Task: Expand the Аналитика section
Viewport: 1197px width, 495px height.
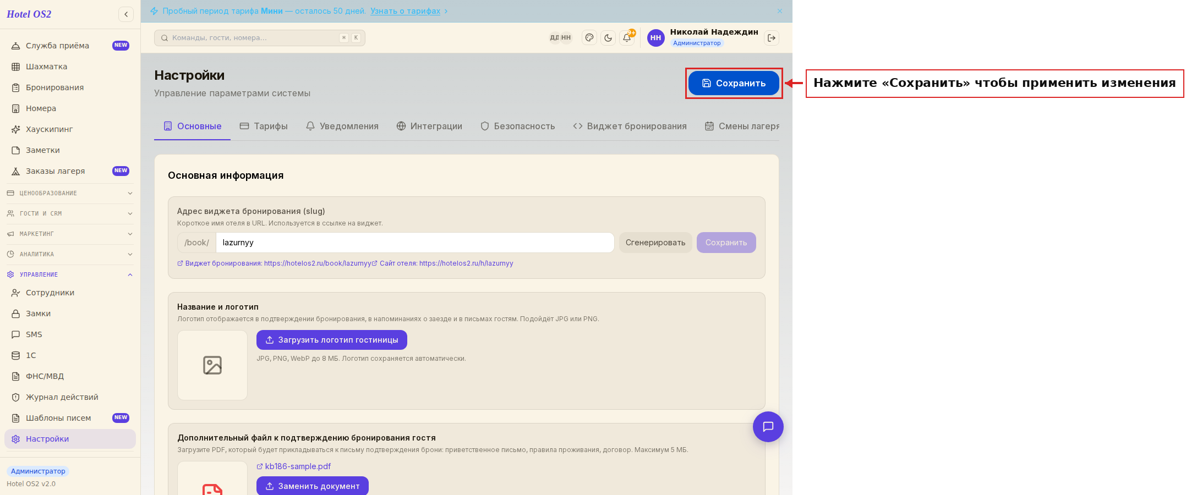Action: (70, 254)
